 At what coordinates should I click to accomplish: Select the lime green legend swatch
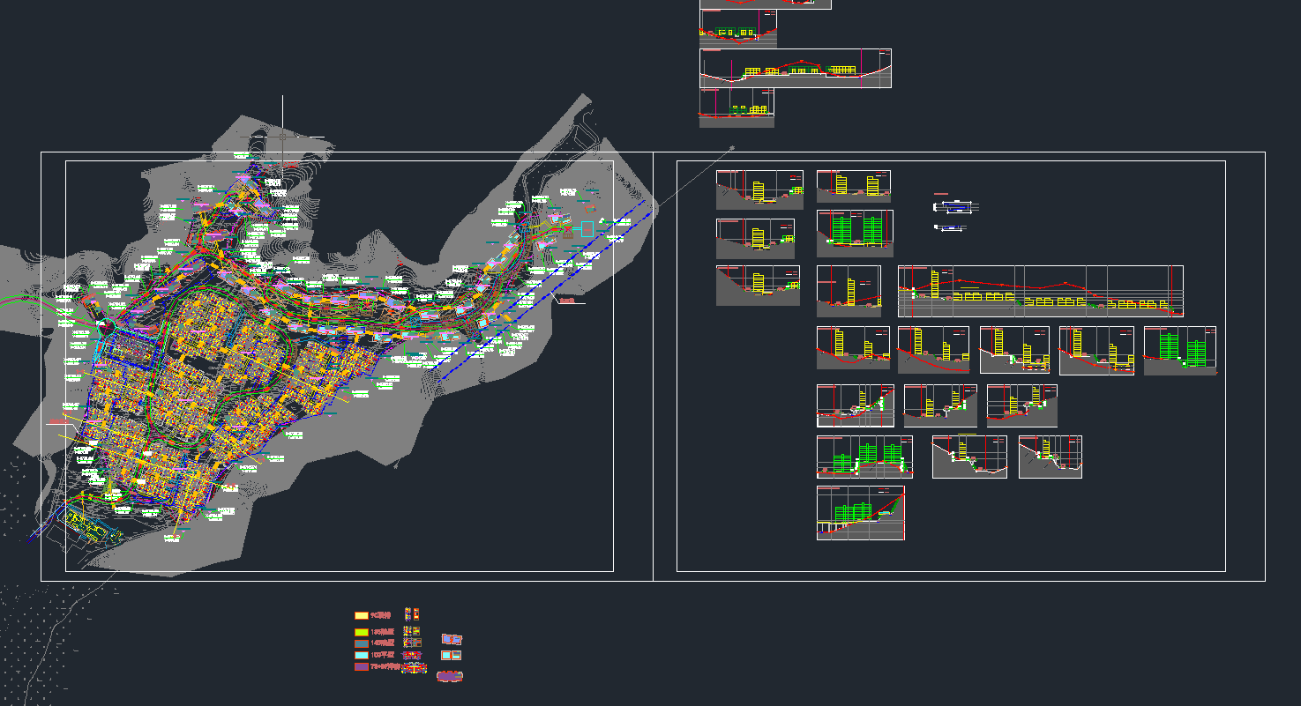click(361, 632)
